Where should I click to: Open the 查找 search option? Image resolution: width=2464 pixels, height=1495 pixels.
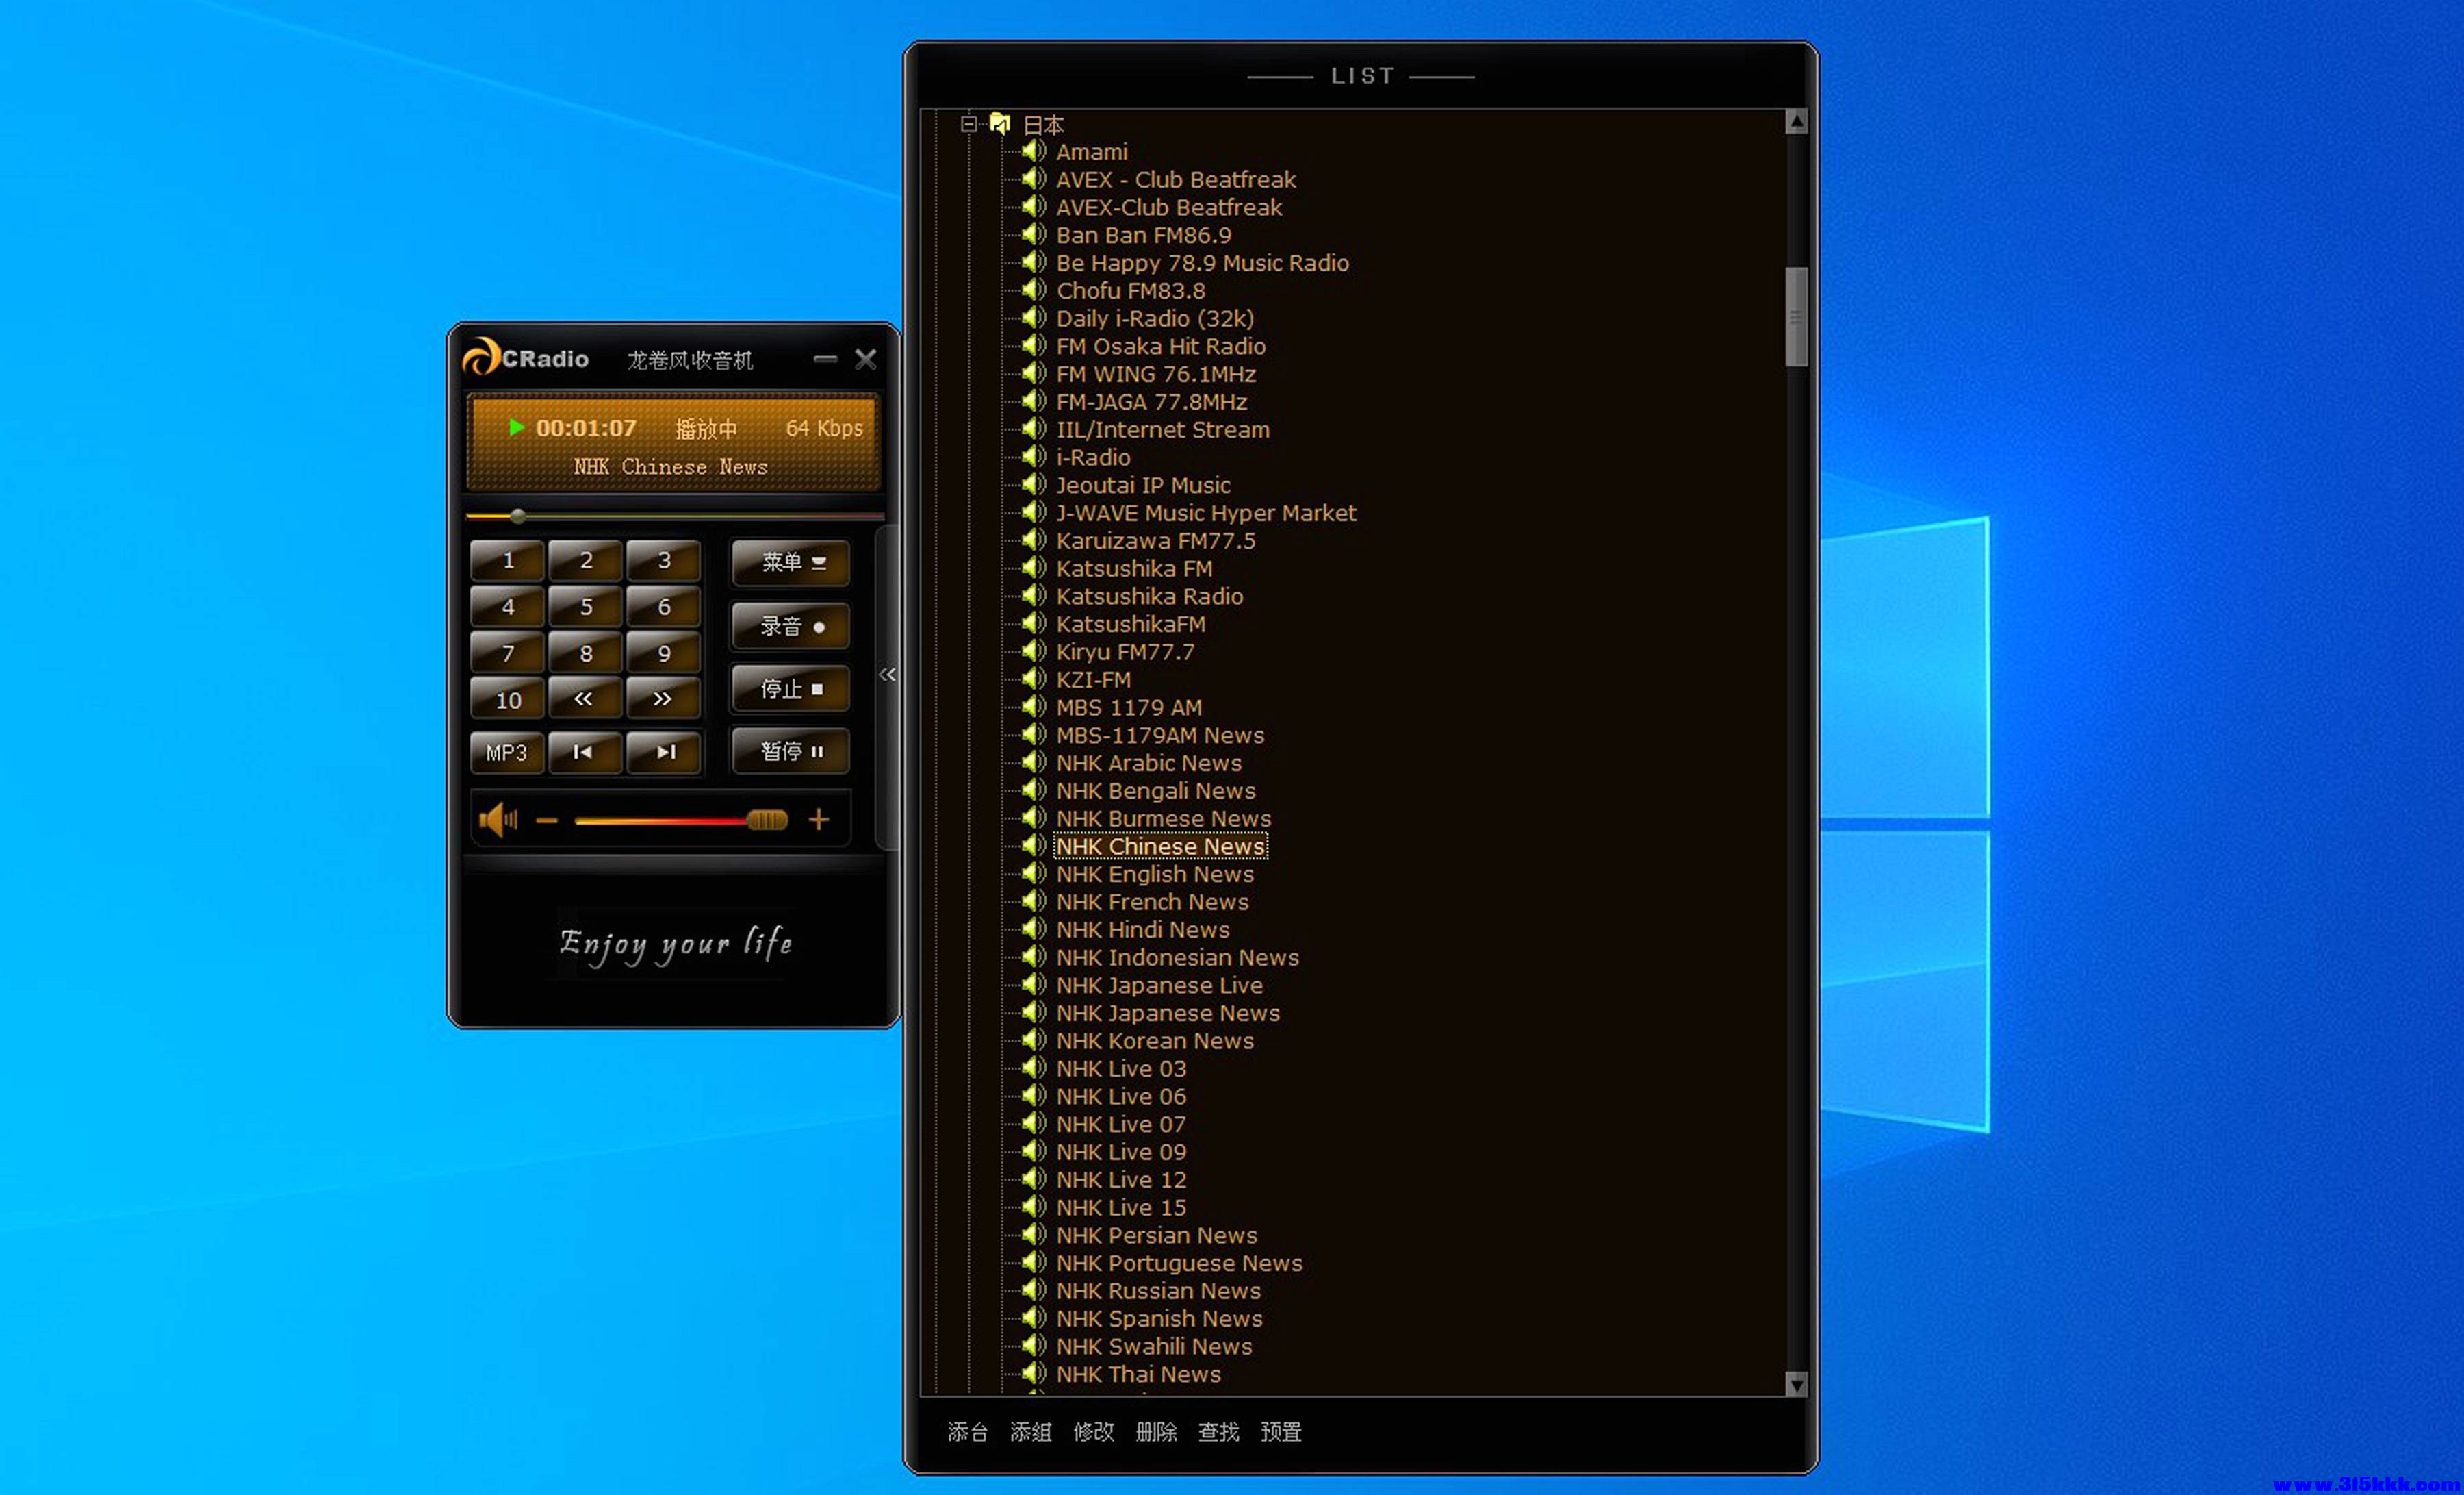click(1218, 1432)
